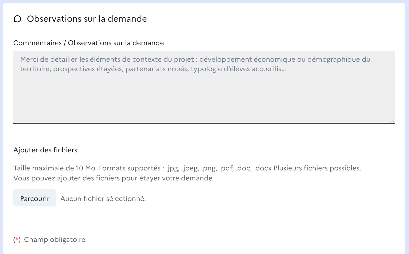The width and height of the screenshot is (409, 254).
Task: Click the "Vous pouvez ajouter des fichiers" hint line
Action: pyautogui.click(x=113, y=178)
